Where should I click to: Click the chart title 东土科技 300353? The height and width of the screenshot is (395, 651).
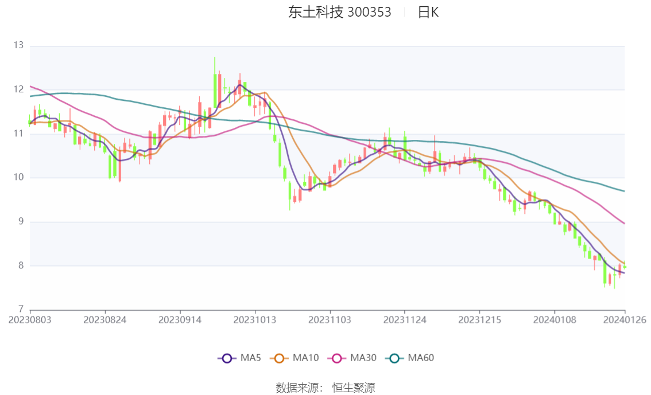click(340, 13)
